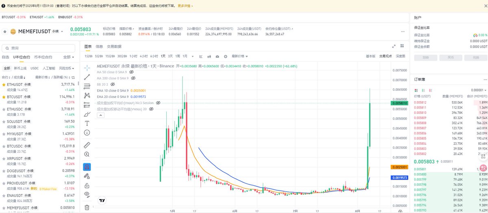Viewport: 488px width, 213px height.
Task: Click the TradingView logo on chart
Action: point(102,200)
